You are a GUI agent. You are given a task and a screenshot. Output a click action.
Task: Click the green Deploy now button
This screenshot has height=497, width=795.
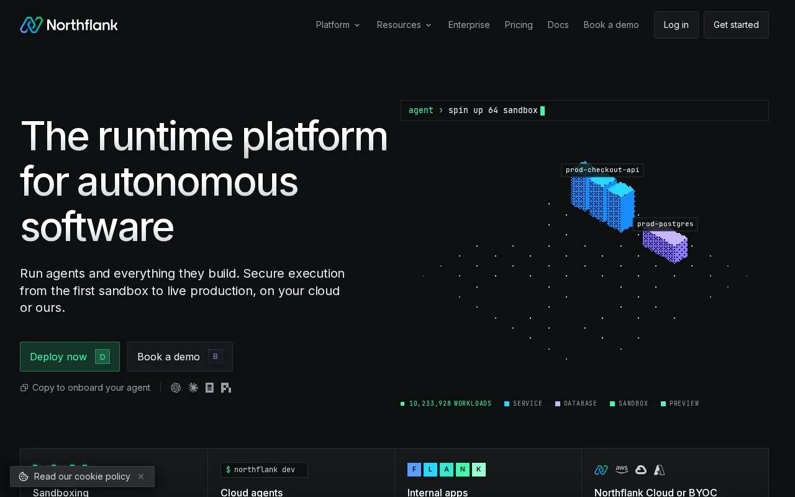coord(70,357)
